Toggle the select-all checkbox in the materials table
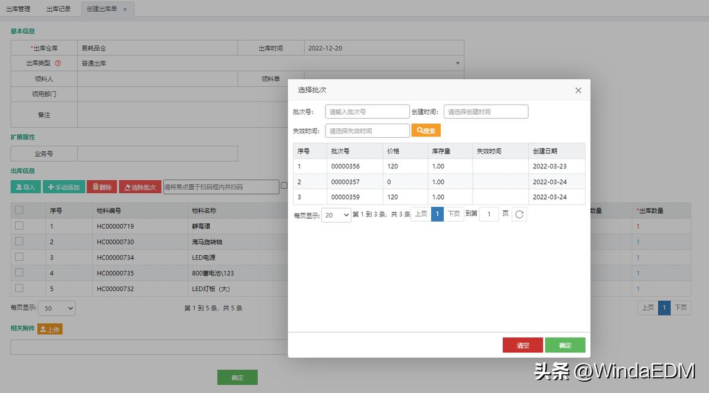The width and height of the screenshot is (709, 393). (x=21, y=210)
